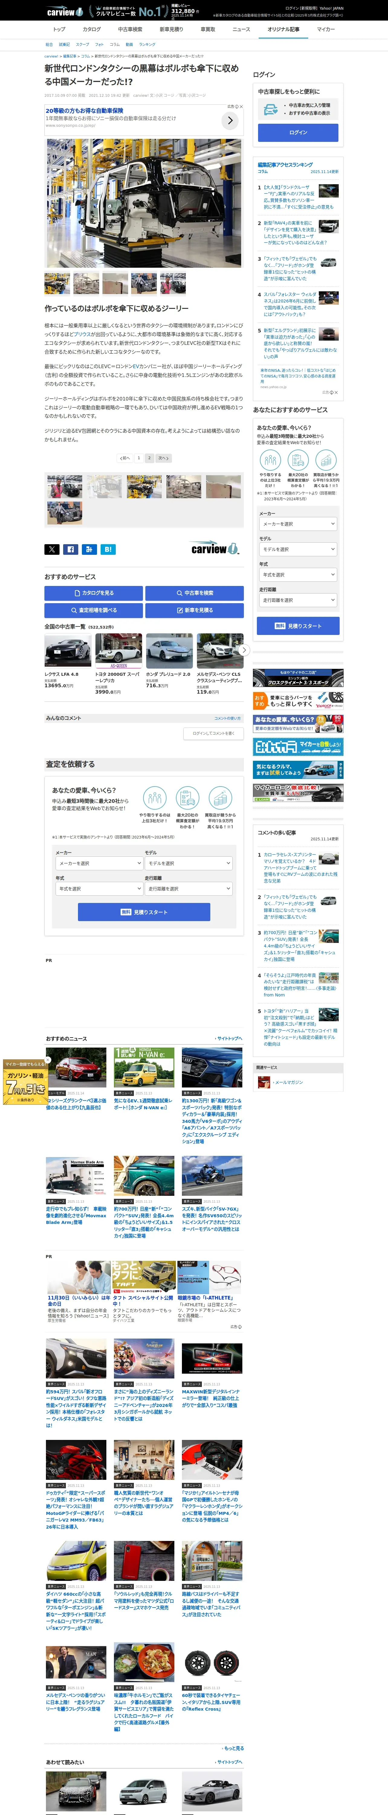Click the next arrow on the insurance ad
Image resolution: width=388 pixels, height=1815 pixels.
click(230, 120)
